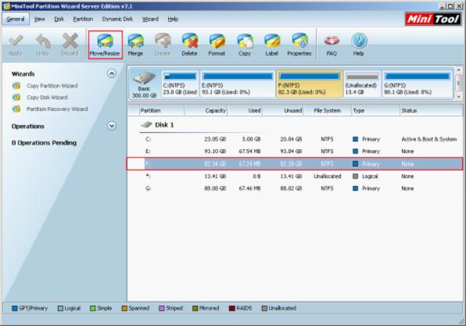This screenshot has width=466, height=326.
Task: Click the Disk 1 drive icon
Action: (146, 124)
